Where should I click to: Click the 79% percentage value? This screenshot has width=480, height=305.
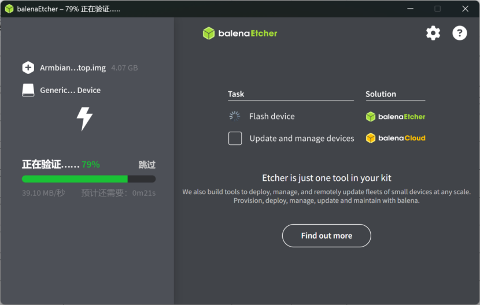coord(91,165)
